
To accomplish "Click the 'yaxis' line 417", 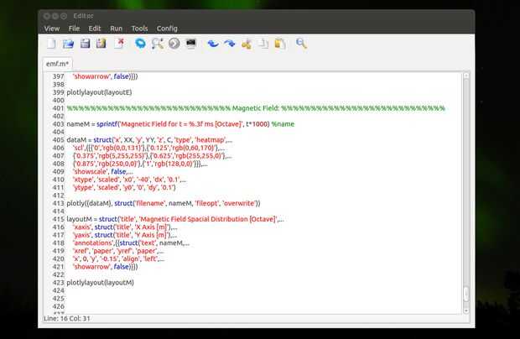I will click(x=125, y=235).
